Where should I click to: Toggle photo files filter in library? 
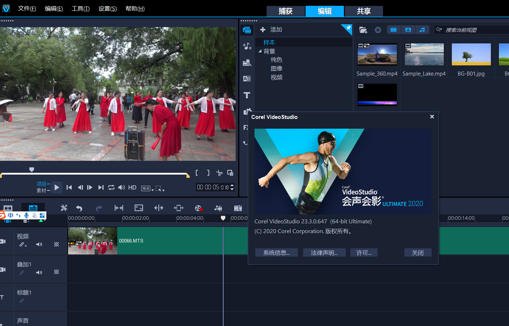coord(408,30)
